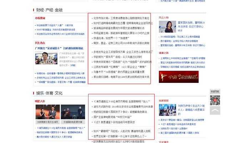This screenshot has height=143, width=232.
Task: Open 江西发布诚信"红黑榜" headline
Action: pyautogui.click(x=120, y=67)
